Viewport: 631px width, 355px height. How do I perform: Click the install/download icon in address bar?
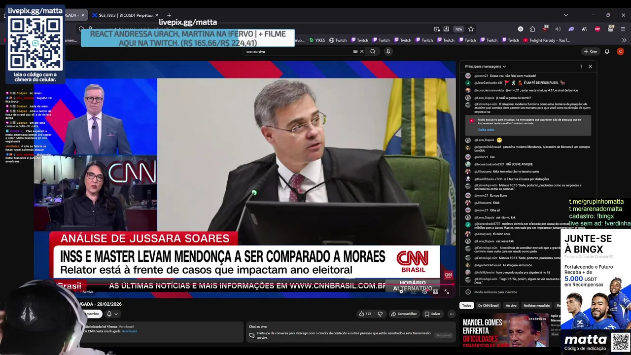tap(446, 29)
